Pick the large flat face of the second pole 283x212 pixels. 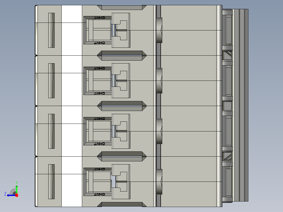[x=188, y=81]
